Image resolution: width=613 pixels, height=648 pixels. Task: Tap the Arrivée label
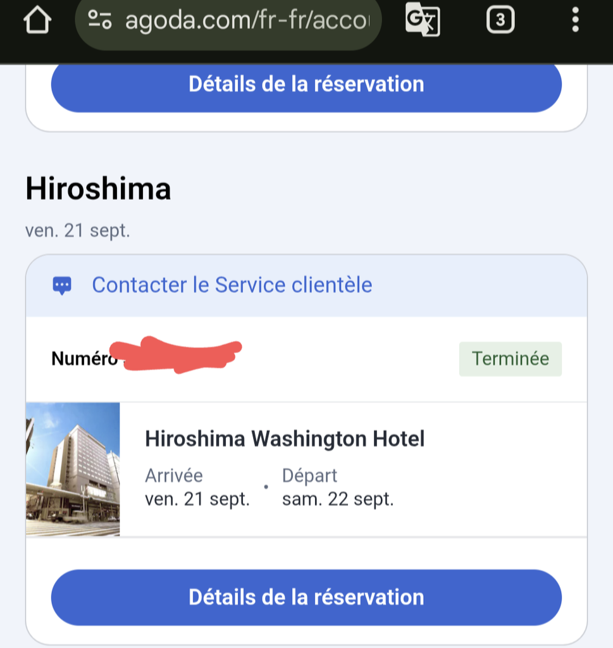[x=174, y=476]
